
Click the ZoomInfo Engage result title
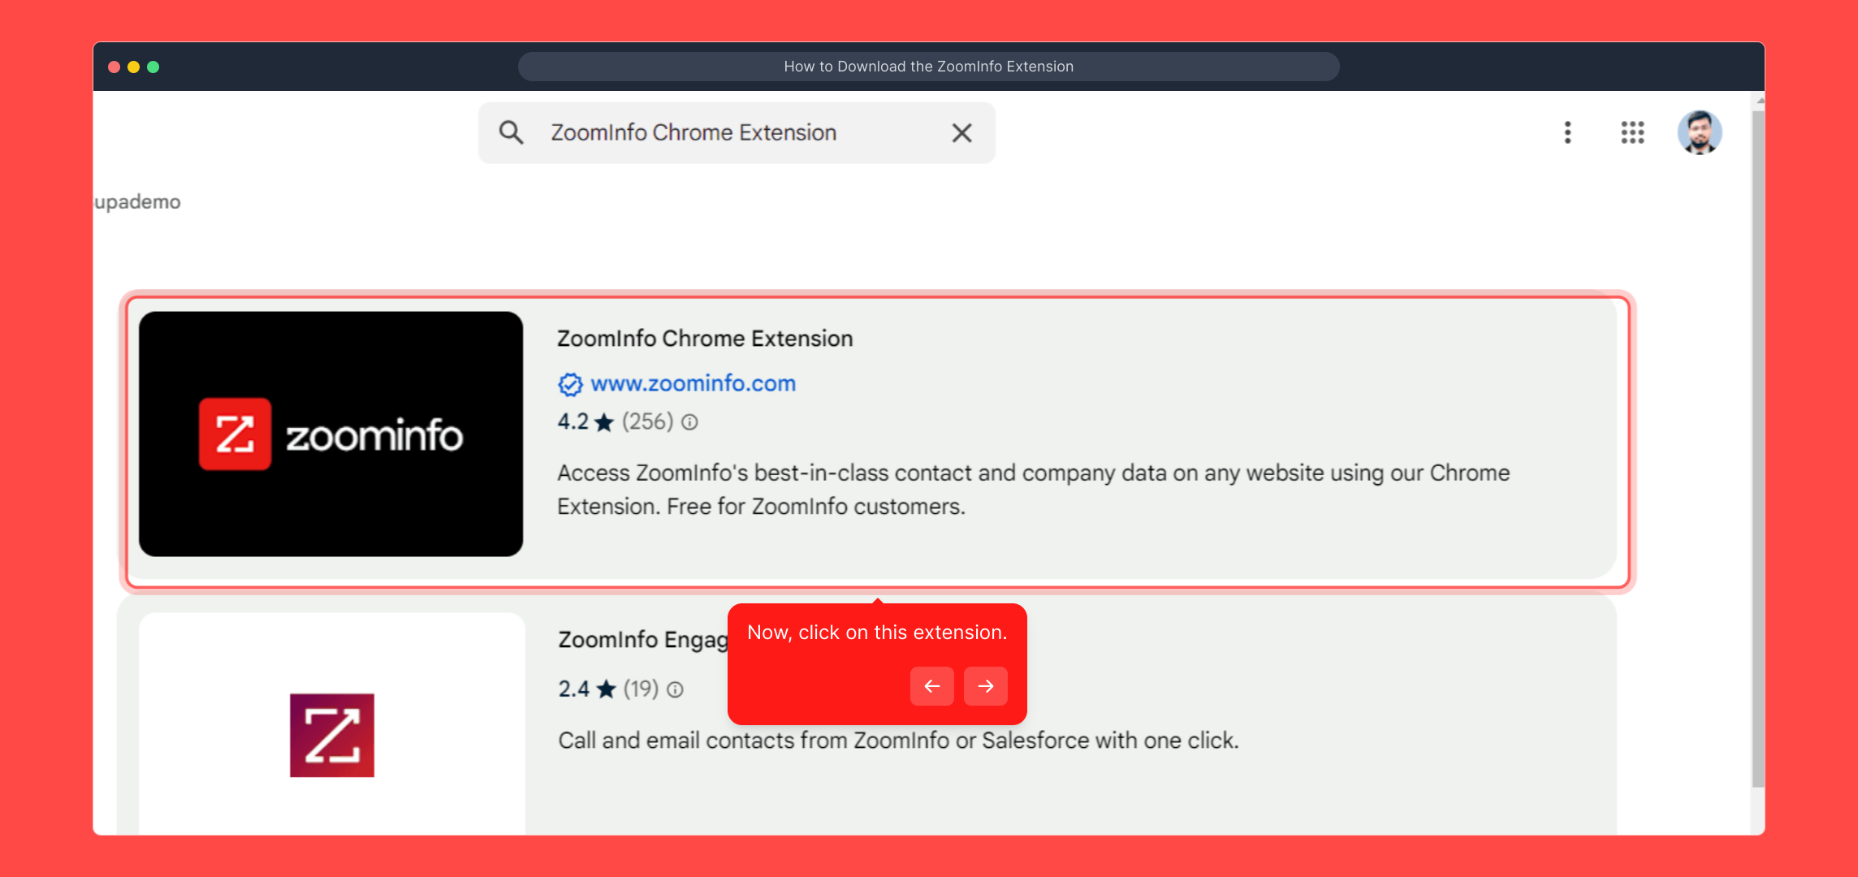tap(642, 640)
